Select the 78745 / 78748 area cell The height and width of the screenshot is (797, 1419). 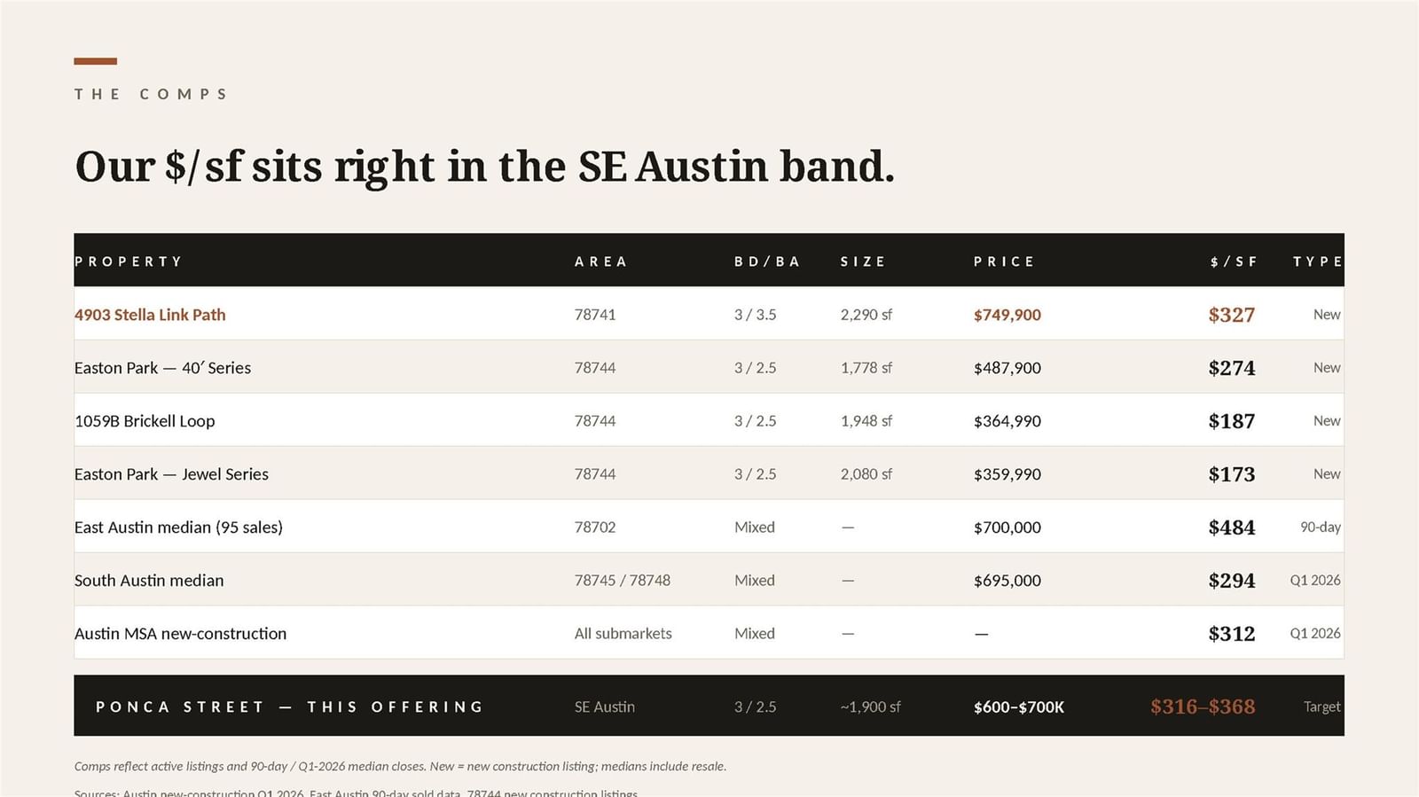(623, 581)
